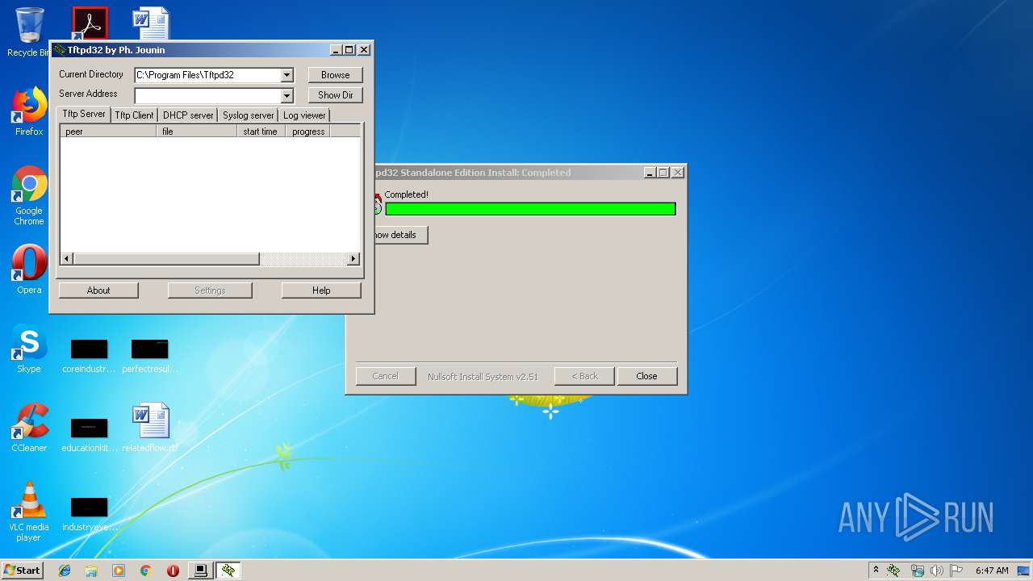Click the Back button in the installer
The image size is (1033, 581).
[x=584, y=376]
